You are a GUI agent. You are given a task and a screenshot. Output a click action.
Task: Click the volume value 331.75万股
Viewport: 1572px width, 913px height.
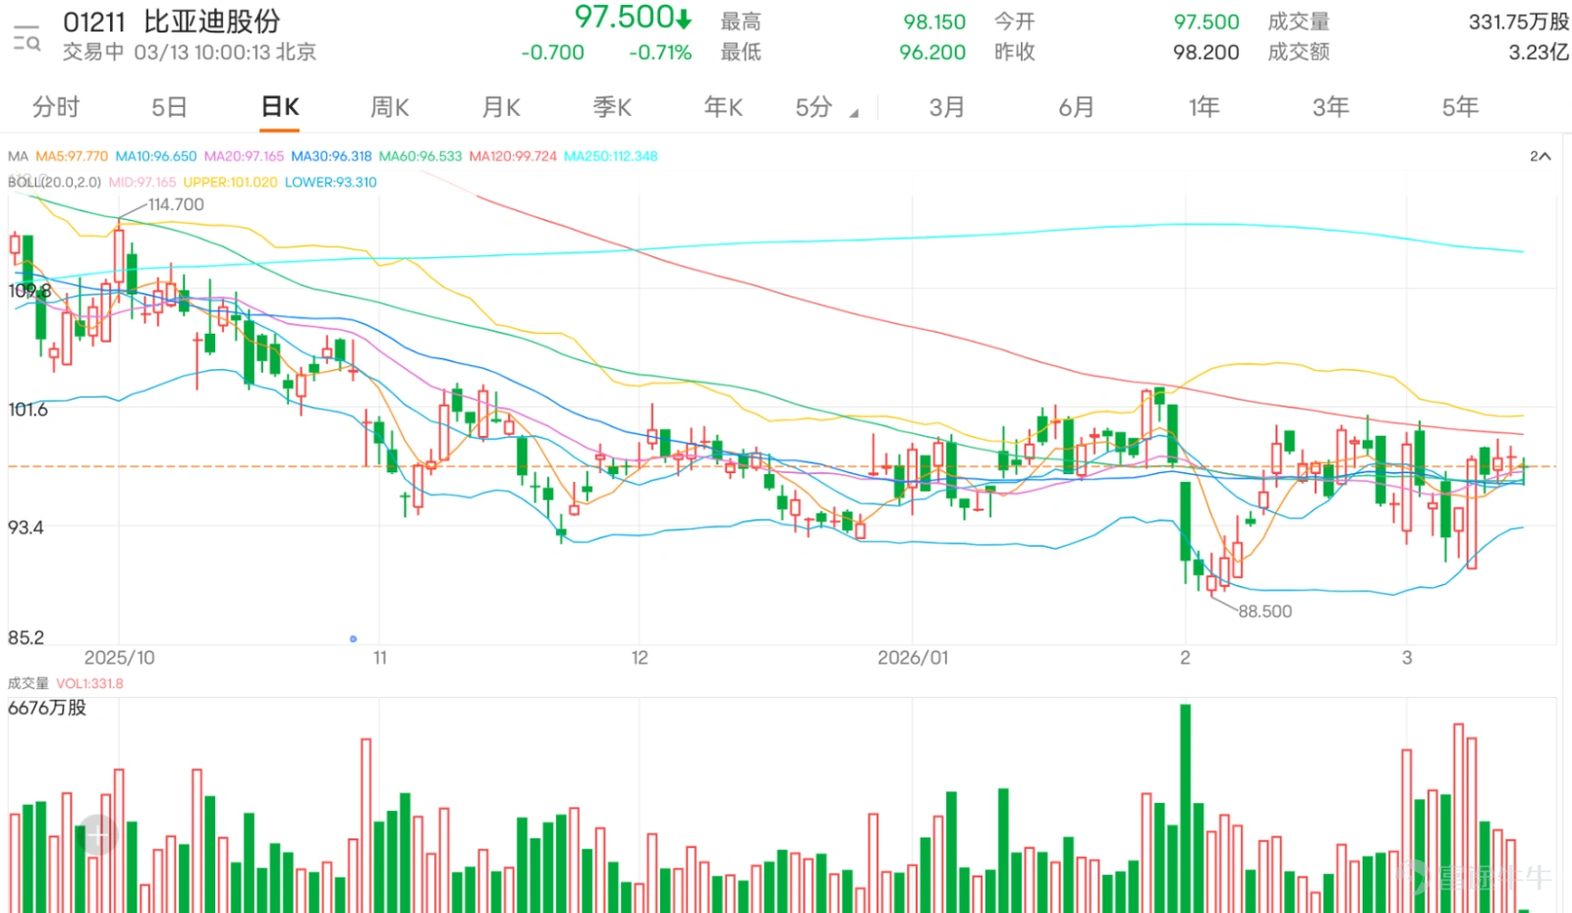(x=1518, y=22)
